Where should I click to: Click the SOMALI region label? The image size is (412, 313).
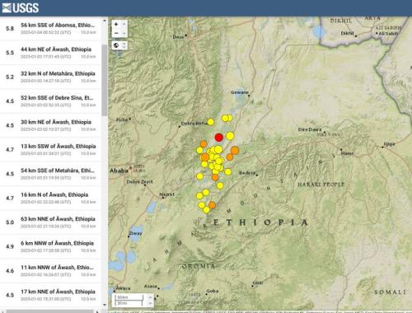390,292
